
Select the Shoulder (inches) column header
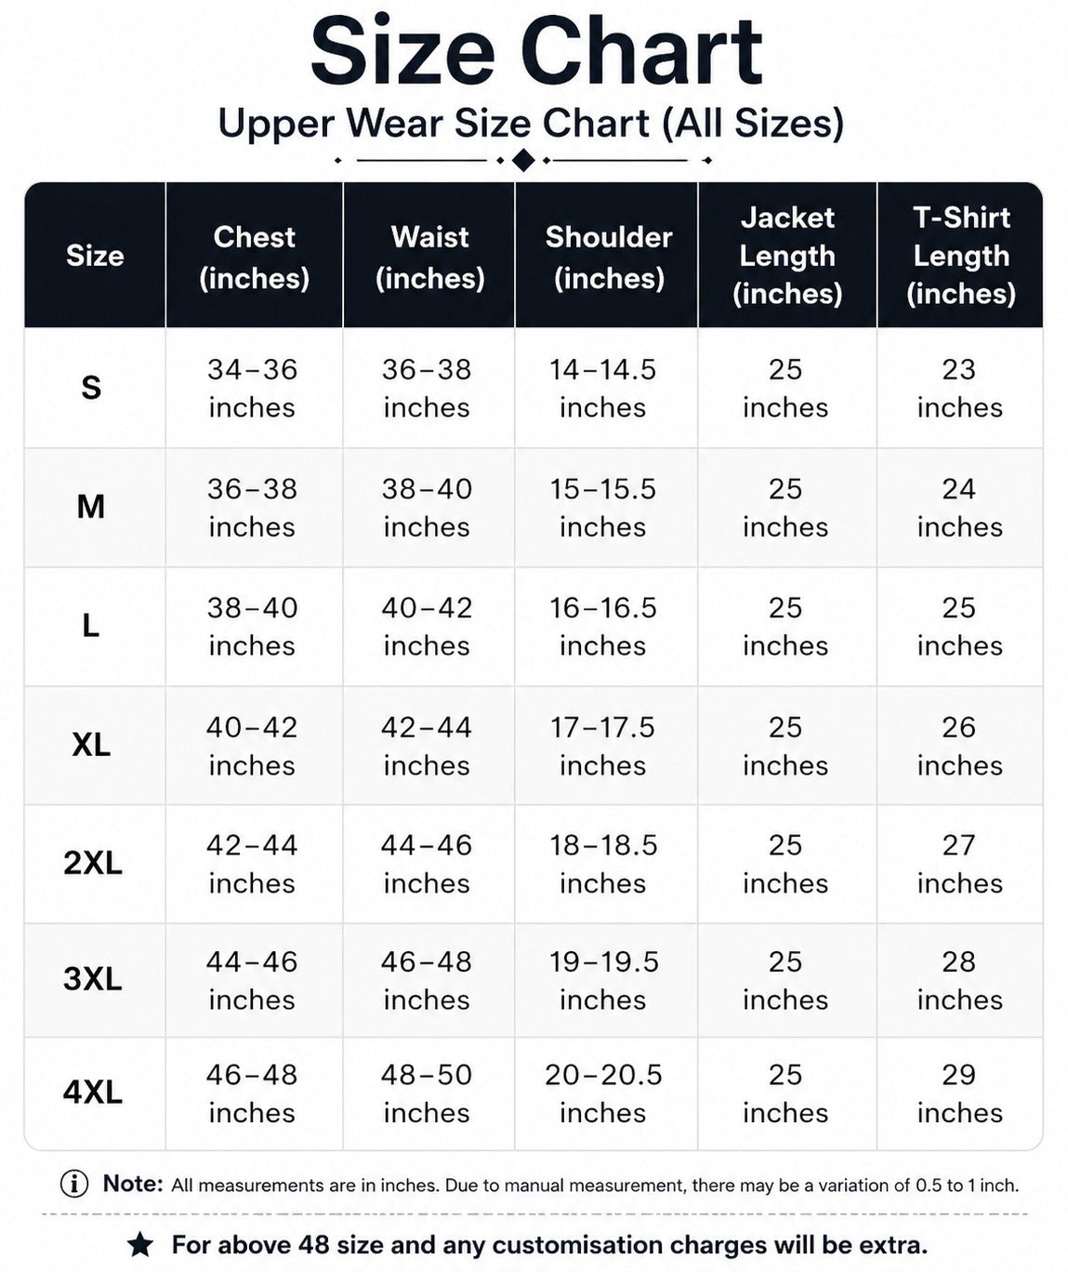(x=608, y=256)
